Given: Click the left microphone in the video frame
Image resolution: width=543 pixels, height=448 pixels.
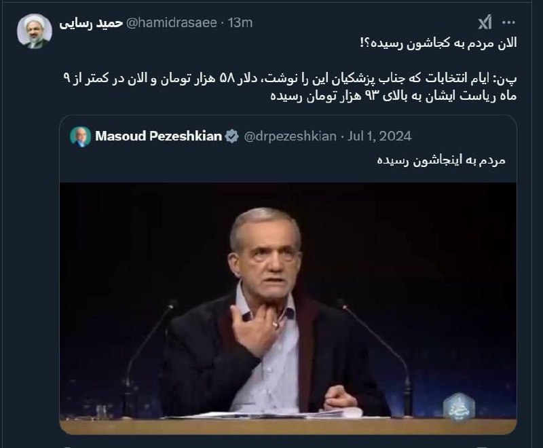Looking at the screenshot, I should coord(146,360).
